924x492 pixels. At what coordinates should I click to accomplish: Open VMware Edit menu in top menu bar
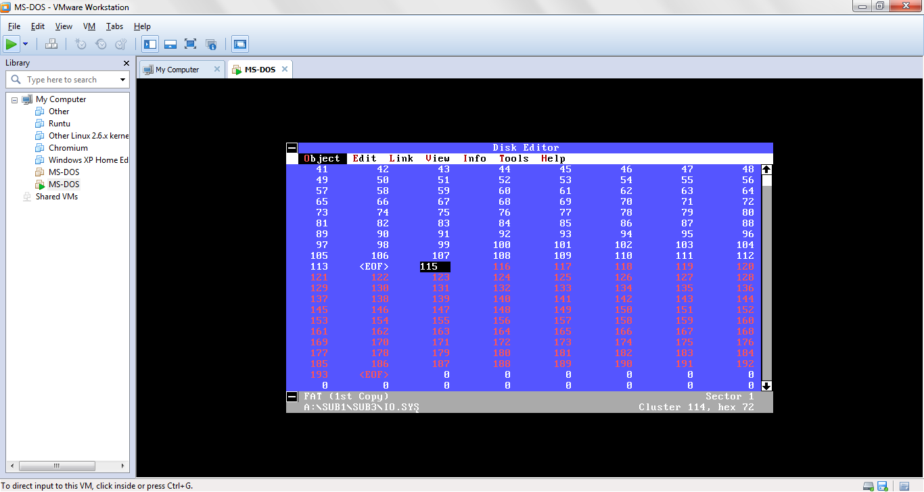pos(38,26)
